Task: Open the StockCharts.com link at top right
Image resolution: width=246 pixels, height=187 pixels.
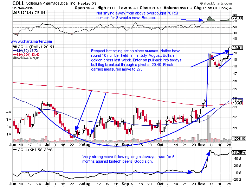Action: [x=216, y=3]
